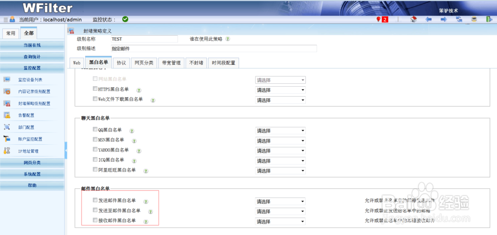Open the dropdown for 接收邮件黑白名单
497x235 pixels.
coord(280,222)
